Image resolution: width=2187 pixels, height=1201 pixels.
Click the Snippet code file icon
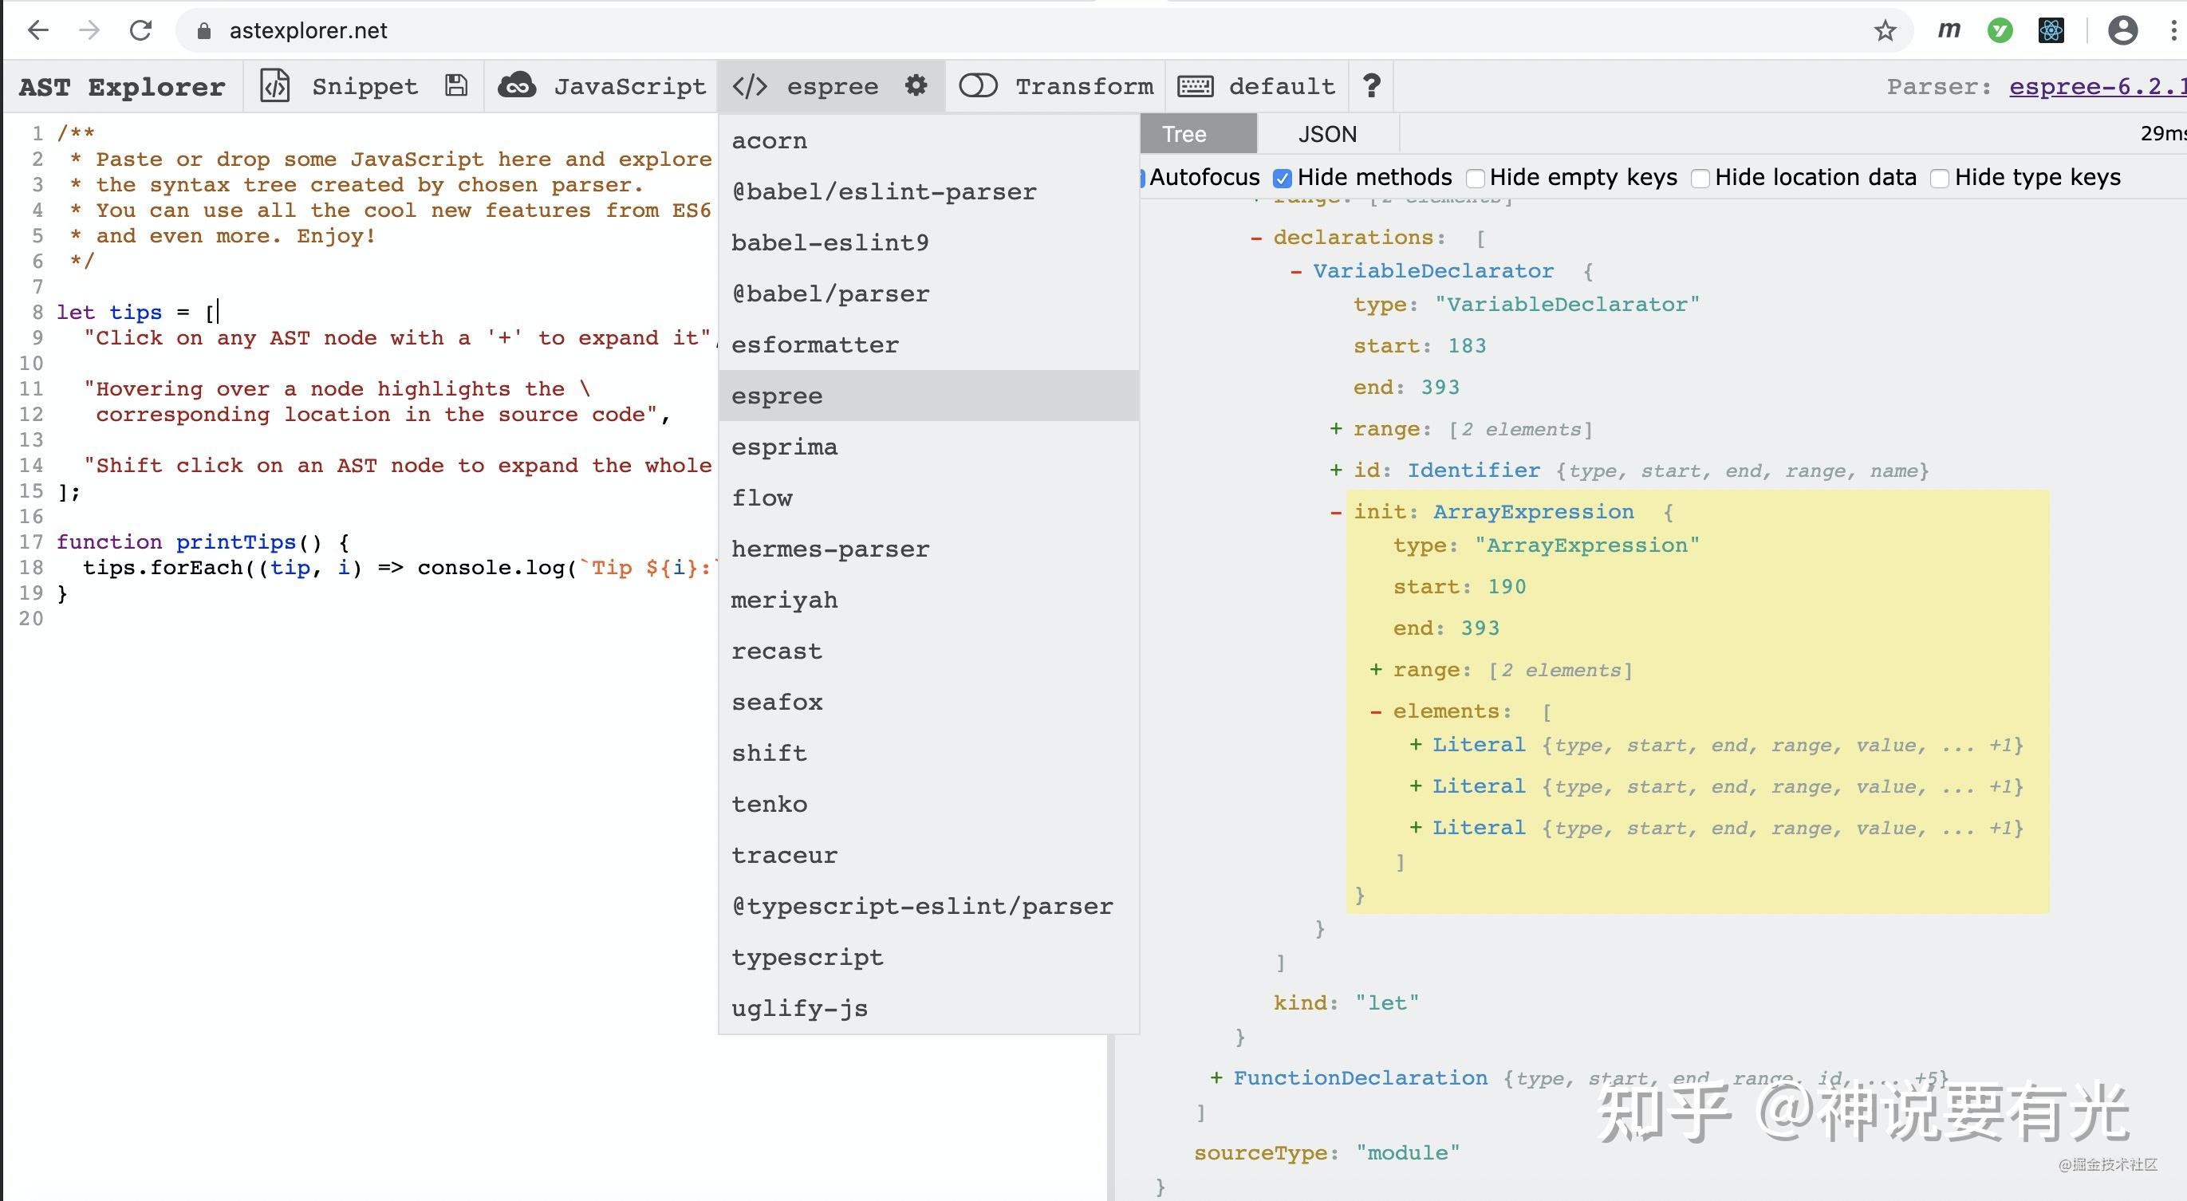(274, 85)
